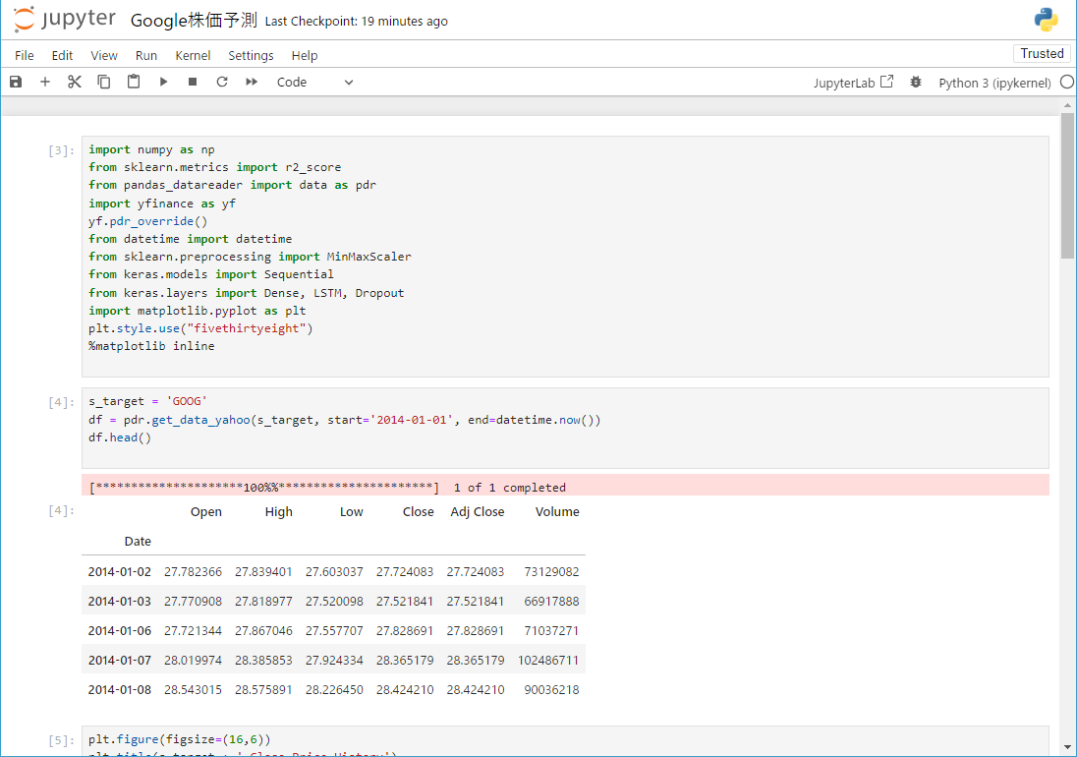Insert a cell with the plus icon
1077x757 pixels.
point(45,82)
